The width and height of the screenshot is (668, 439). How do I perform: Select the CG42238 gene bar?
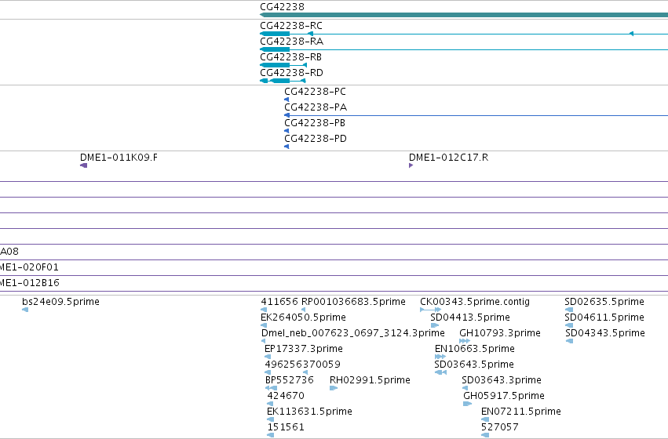464,15
